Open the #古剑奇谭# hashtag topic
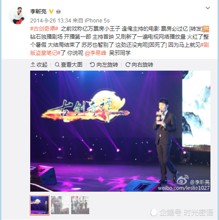The image size is (219, 220). click(44, 29)
